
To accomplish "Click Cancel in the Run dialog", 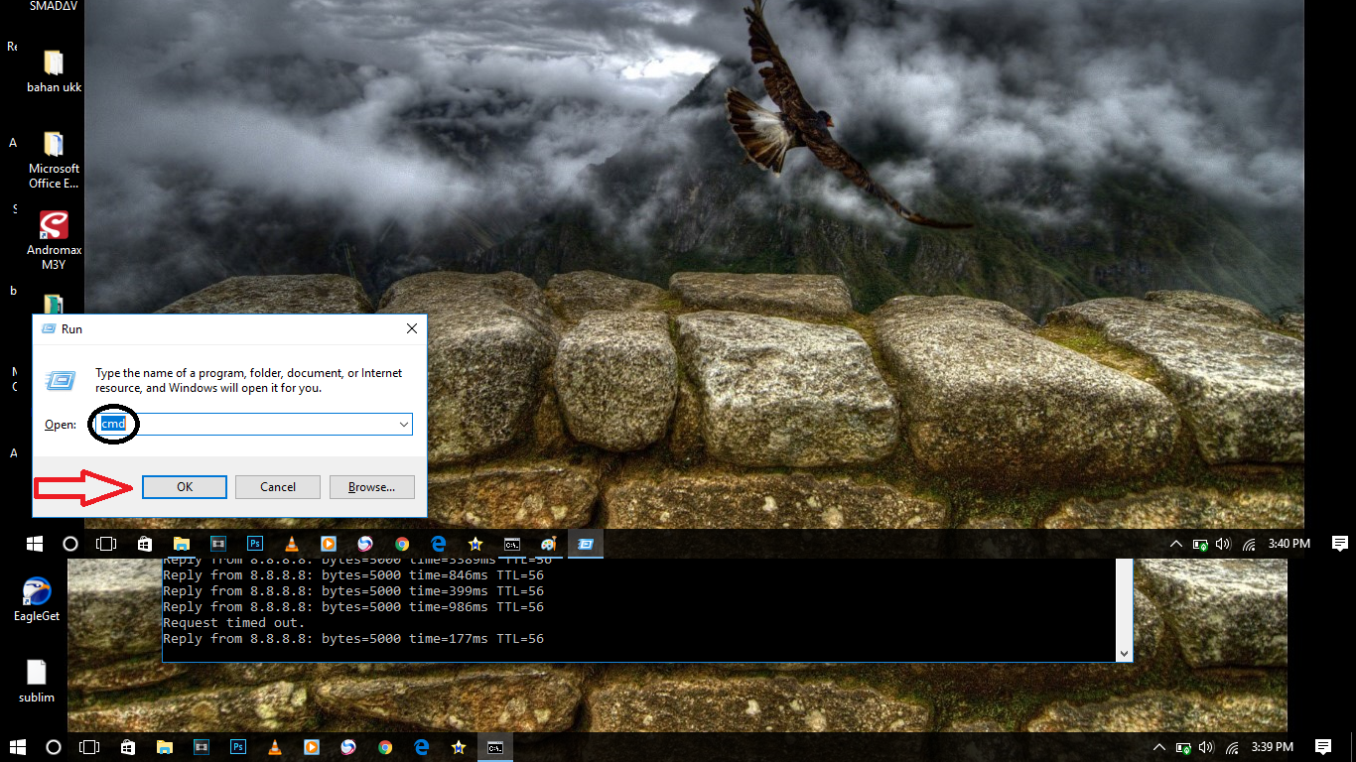I will coord(278,486).
